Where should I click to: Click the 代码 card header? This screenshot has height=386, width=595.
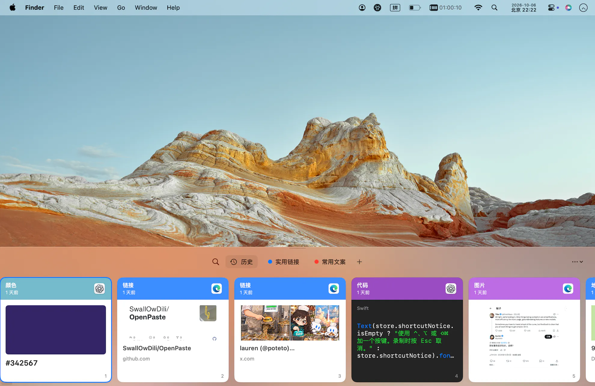407,289
